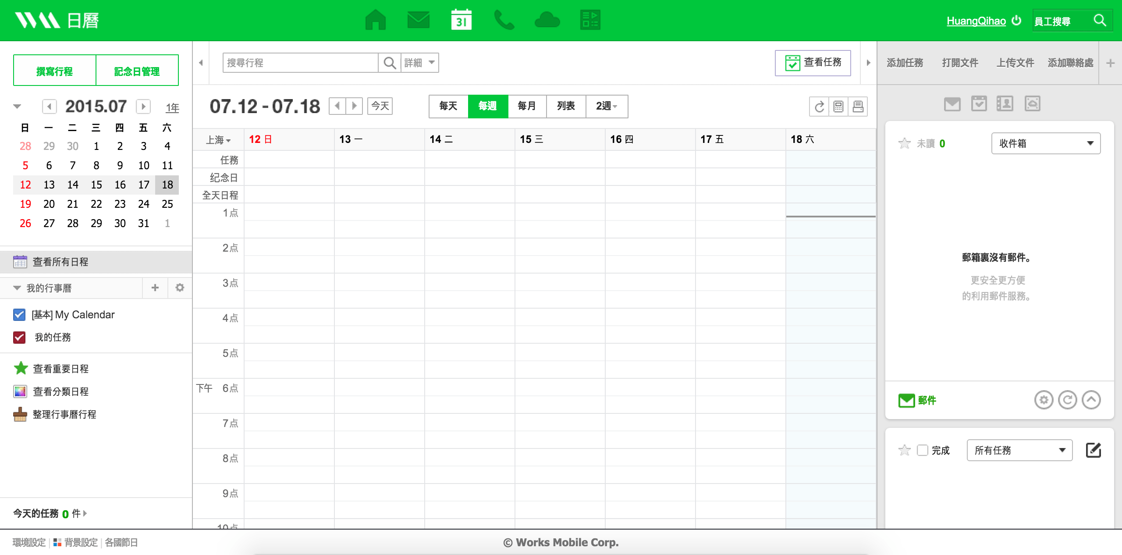Check the 完成 checkbox
This screenshot has height=555, width=1122.
coord(923,450)
